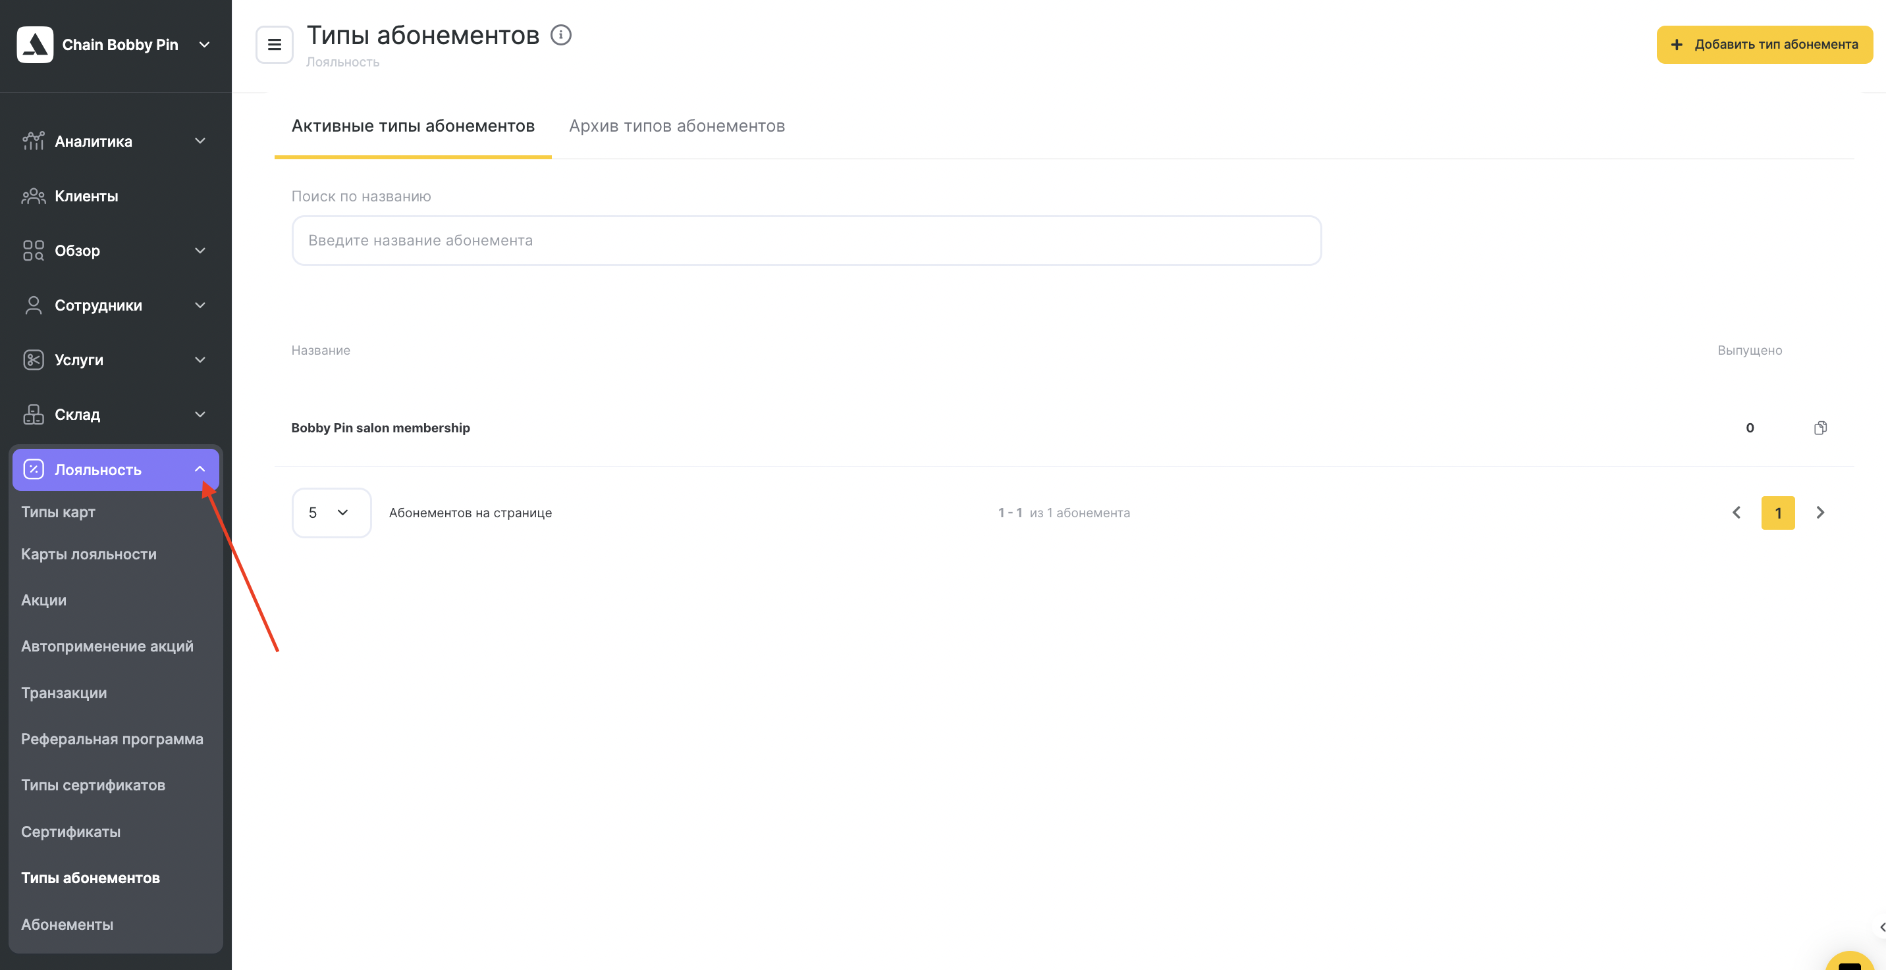Open the Chain Bobby Pin account dropdown

(x=204, y=45)
